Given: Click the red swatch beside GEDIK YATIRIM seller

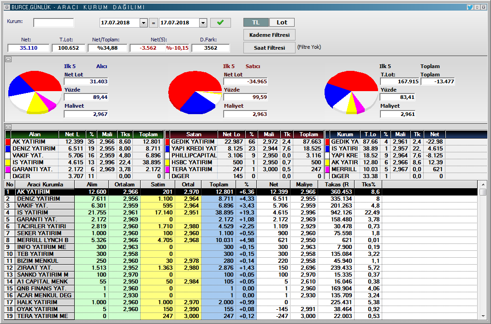Looking at the screenshot, I should (167, 142).
